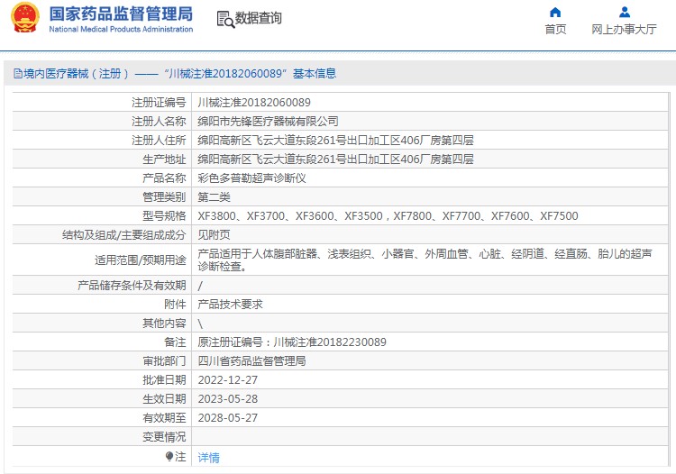Click the 其他内容 label
676x474 pixels.
164,324
